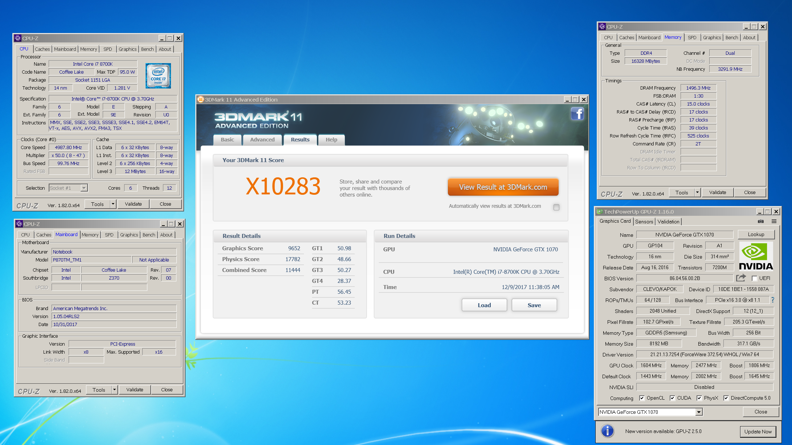Toggle the UEFI checkbox in GPU-Z
This screenshot has width=792, height=445.
click(755, 278)
